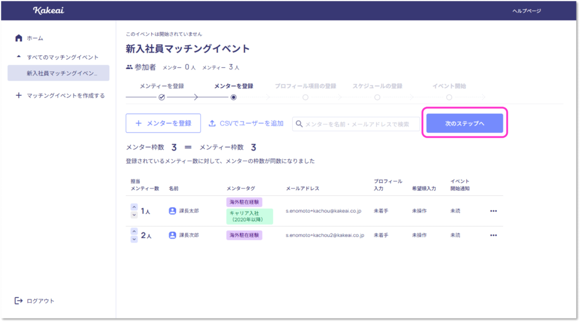This screenshot has height=322, width=580.
Task: Click the home icon in sidebar
Action: 19,38
